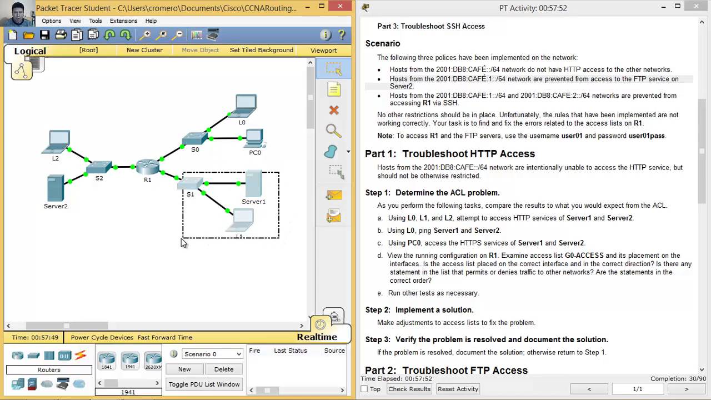The width and height of the screenshot is (711, 400).
Task: Switch to the Realtime mode tab
Action: coord(317,337)
